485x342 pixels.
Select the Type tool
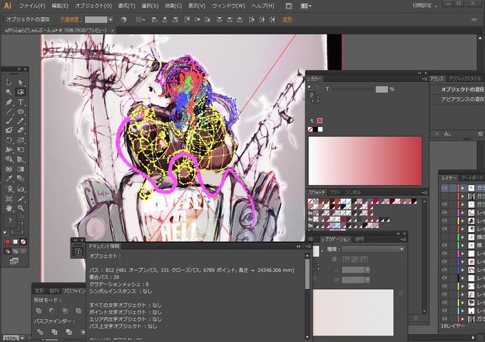pos(21,102)
